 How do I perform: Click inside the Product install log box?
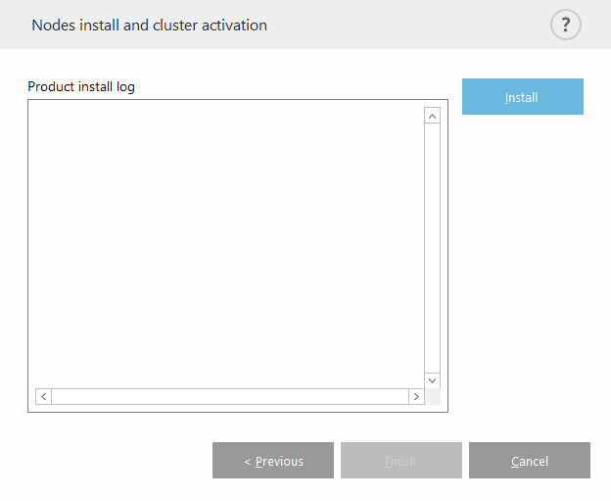[x=225, y=245]
